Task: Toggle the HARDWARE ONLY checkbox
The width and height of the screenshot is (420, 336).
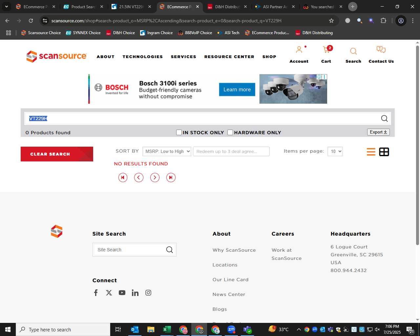Action: tap(230, 132)
